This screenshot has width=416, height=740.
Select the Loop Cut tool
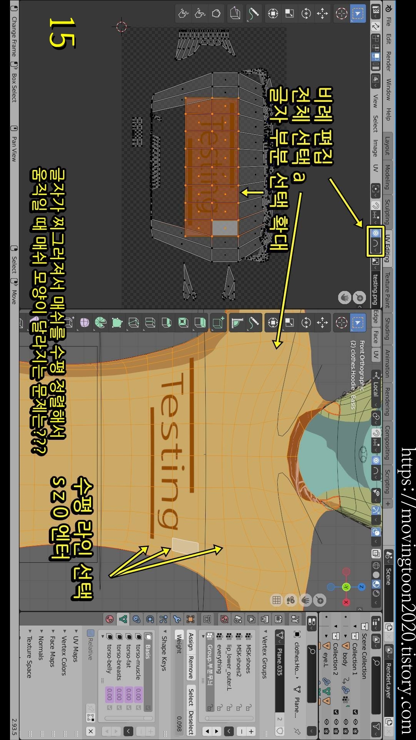click(x=150, y=323)
